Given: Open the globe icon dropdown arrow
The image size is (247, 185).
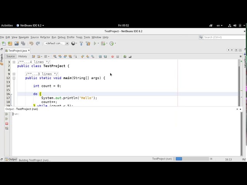Looking at the screenshot, I should 76,43.
